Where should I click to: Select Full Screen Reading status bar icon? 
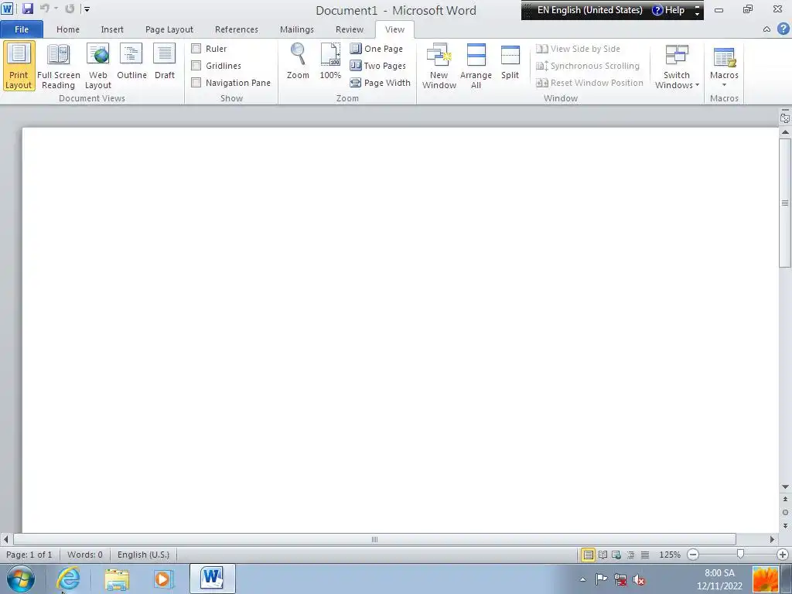[603, 555]
